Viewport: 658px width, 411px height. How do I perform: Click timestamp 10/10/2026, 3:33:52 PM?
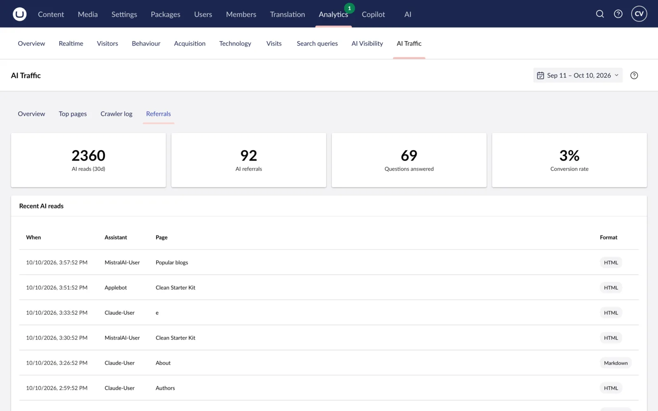(57, 313)
